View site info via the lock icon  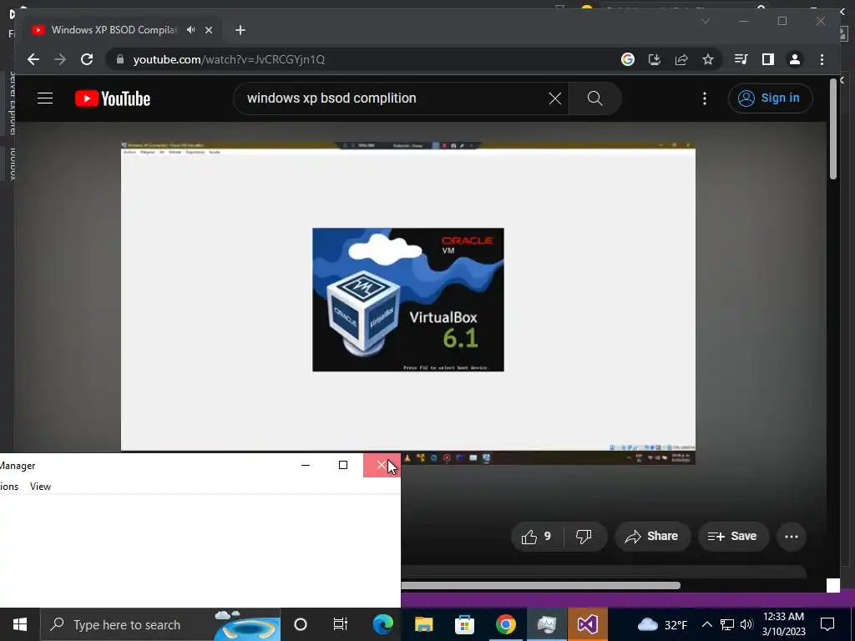[120, 59]
